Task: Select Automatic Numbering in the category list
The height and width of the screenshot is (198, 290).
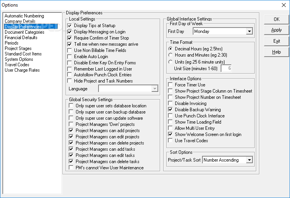Action: click(x=24, y=16)
